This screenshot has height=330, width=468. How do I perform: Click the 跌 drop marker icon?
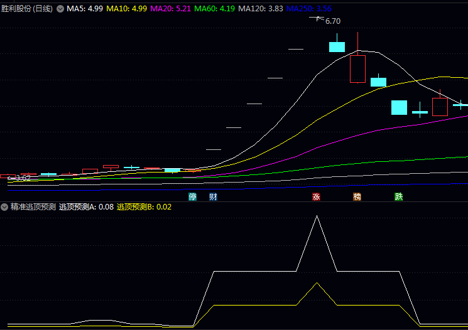[x=399, y=197]
